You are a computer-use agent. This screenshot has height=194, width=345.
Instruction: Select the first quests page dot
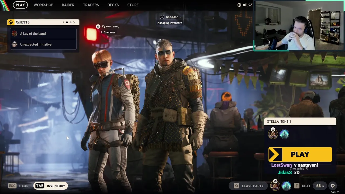coord(67,22)
